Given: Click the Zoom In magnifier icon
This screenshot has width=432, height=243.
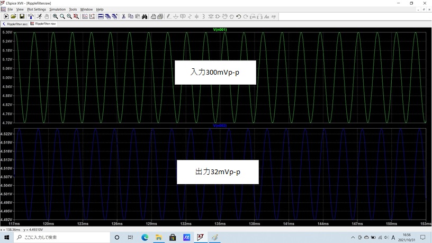Looking at the screenshot, I should (x=56, y=16).
